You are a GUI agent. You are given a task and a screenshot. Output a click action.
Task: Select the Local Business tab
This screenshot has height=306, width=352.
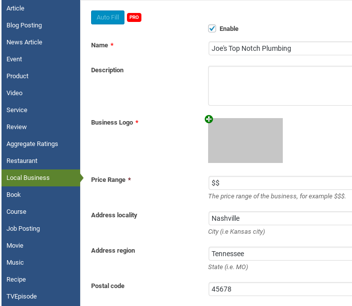point(41,178)
